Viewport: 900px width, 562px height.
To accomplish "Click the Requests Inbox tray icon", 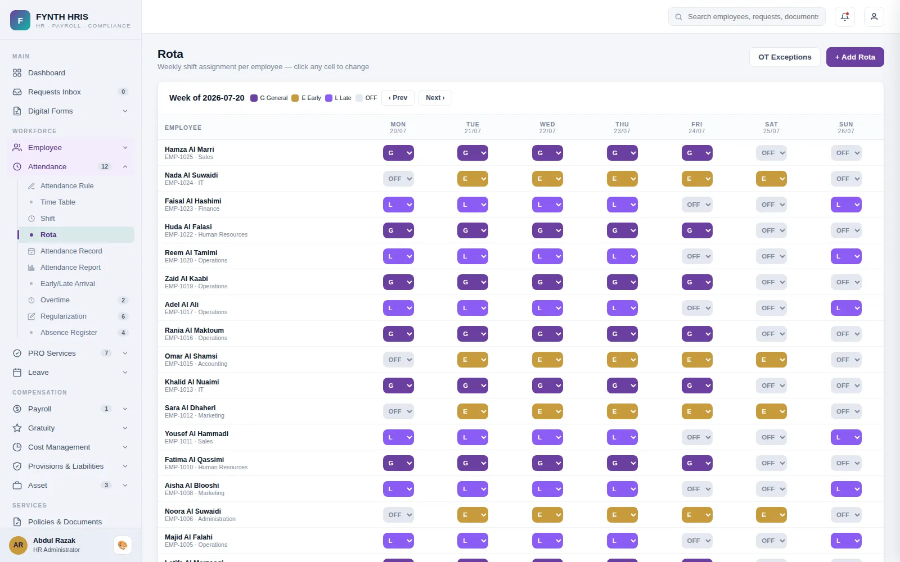I will [x=17, y=92].
